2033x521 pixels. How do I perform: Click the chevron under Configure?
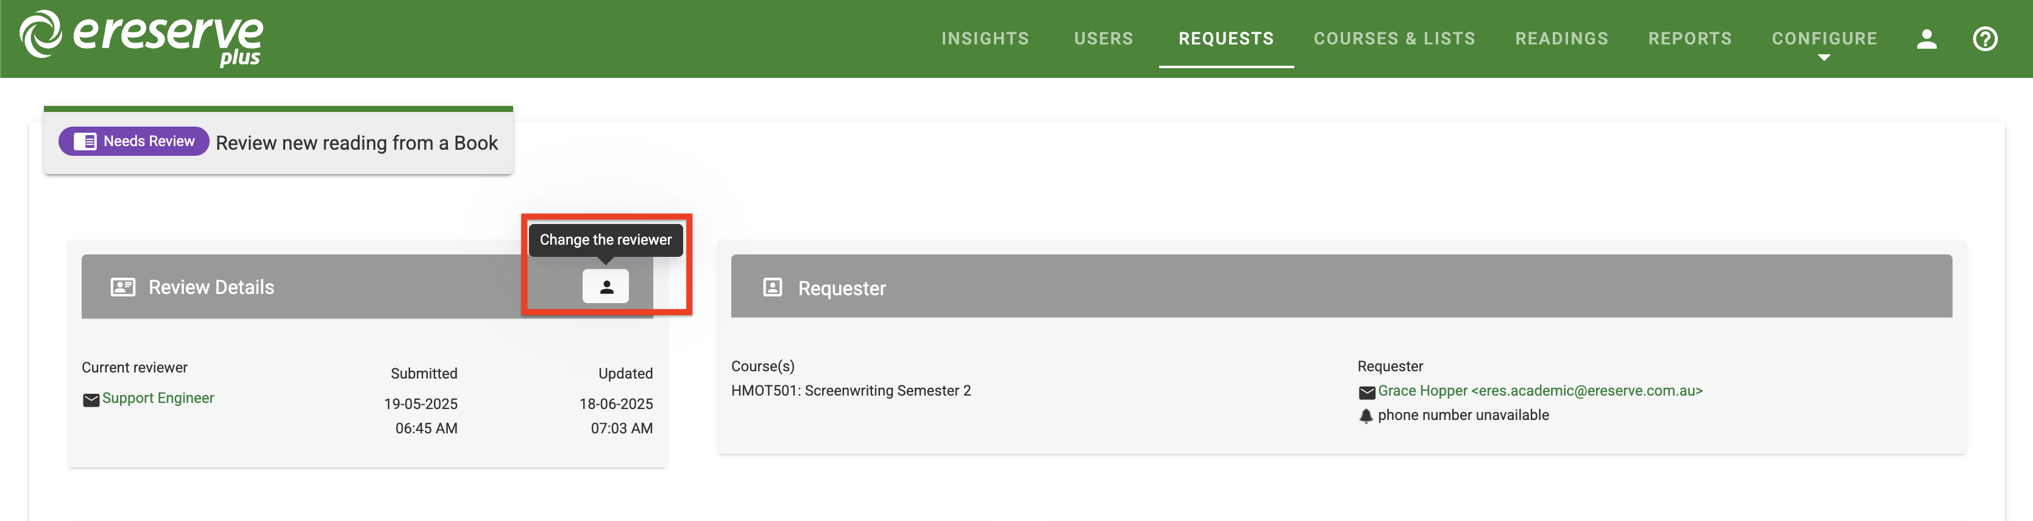pos(1824,57)
